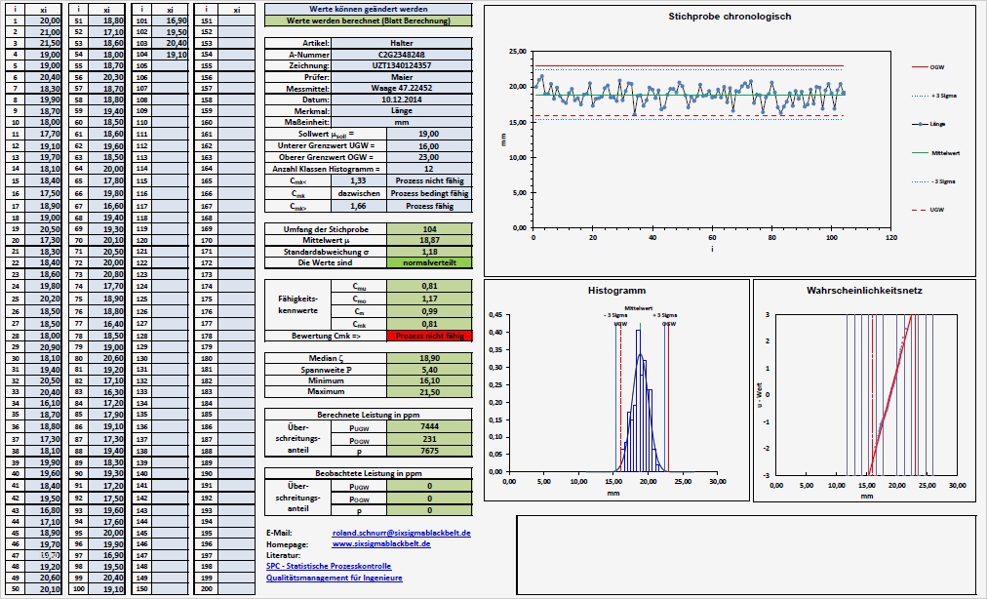
Task: Select the '+ 3 Sigma' legend entry
Action: 934,96
